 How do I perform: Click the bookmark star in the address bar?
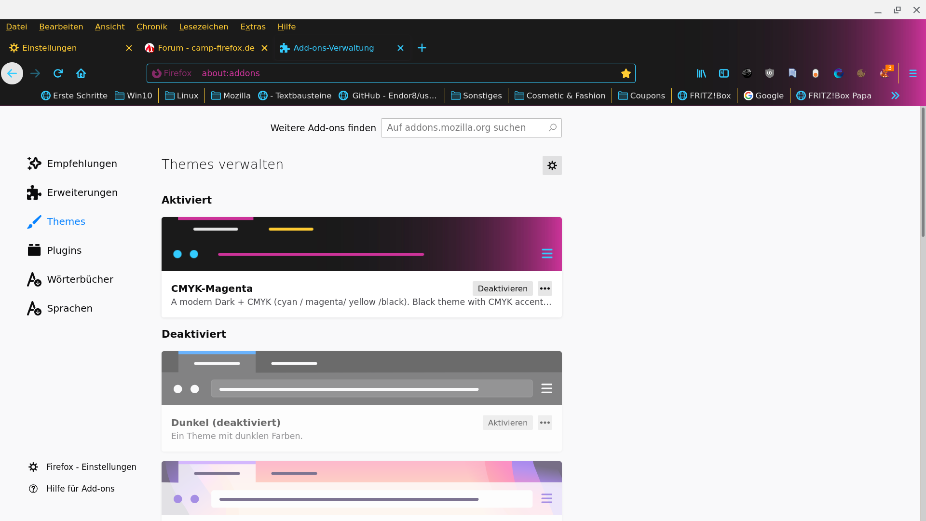pos(626,73)
